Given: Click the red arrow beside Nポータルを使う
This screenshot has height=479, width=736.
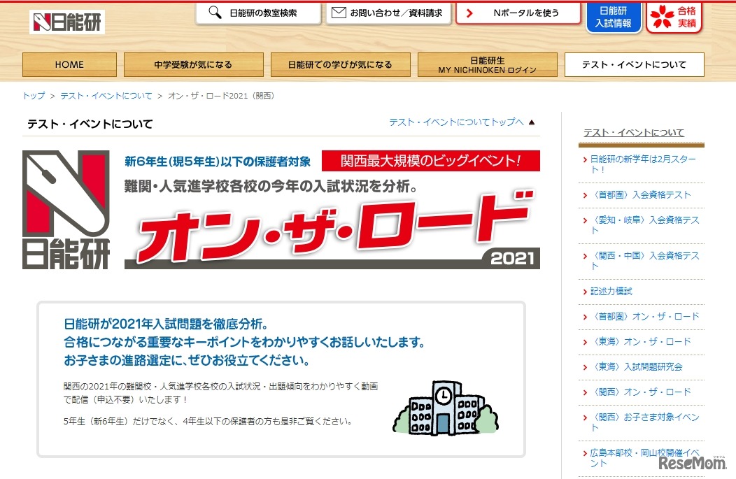Looking at the screenshot, I should click(469, 13).
